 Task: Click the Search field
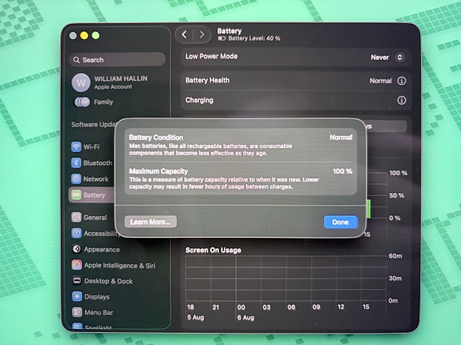tap(117, 59)
